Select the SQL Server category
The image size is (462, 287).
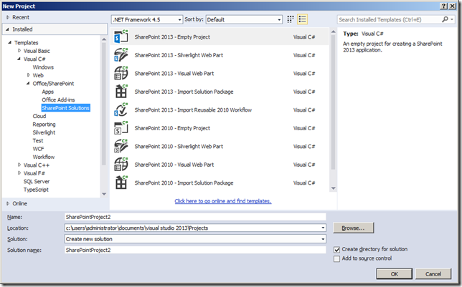37,182
